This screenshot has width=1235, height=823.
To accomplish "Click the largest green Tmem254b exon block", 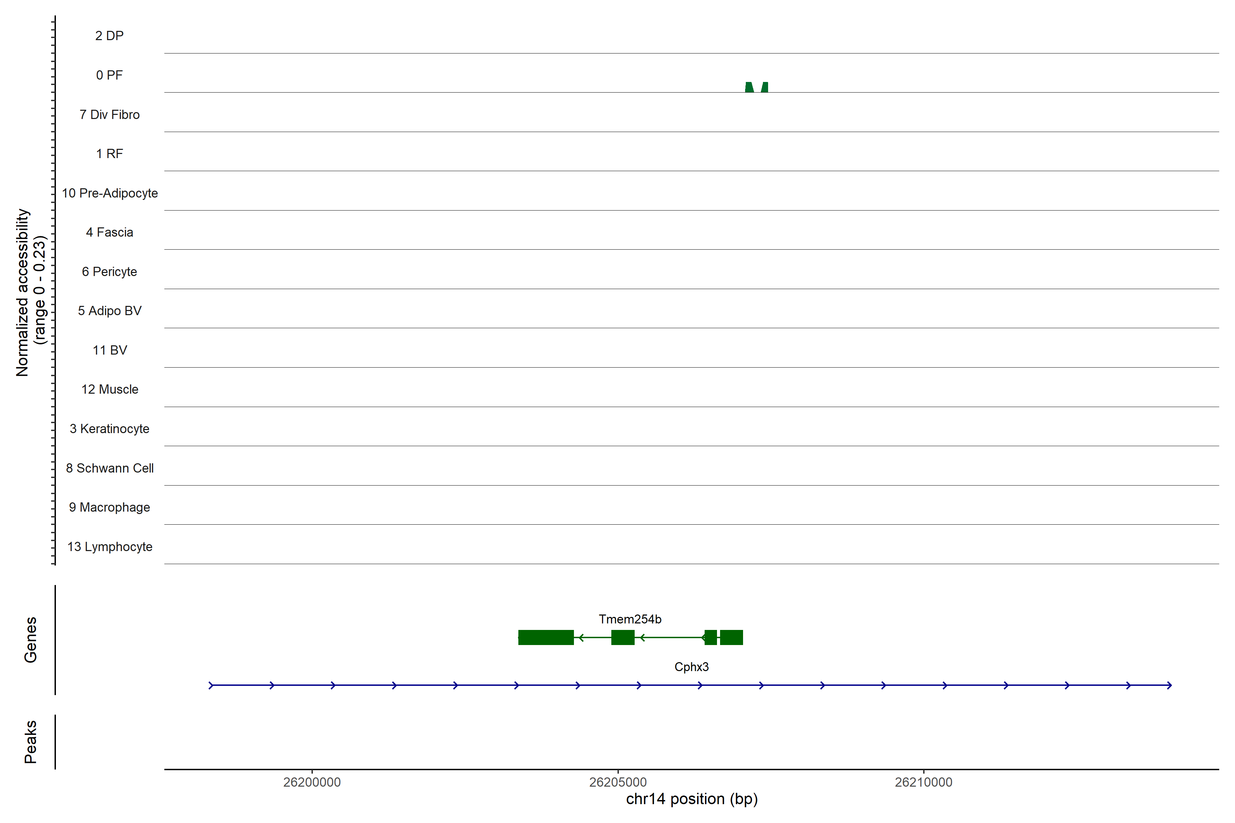I will tap(545, 637).
